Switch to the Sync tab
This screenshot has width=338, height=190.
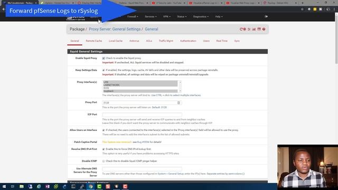tap(237, 41)
